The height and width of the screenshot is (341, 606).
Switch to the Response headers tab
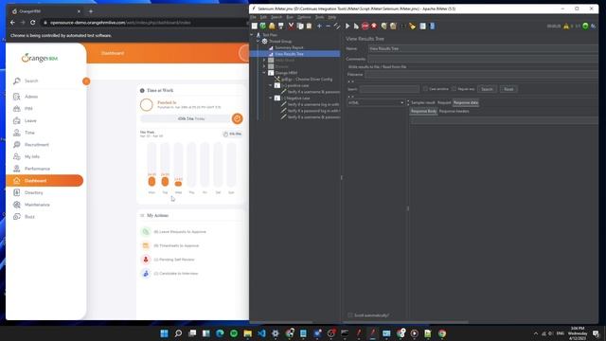pyautogui.click(x=454, y=112)
